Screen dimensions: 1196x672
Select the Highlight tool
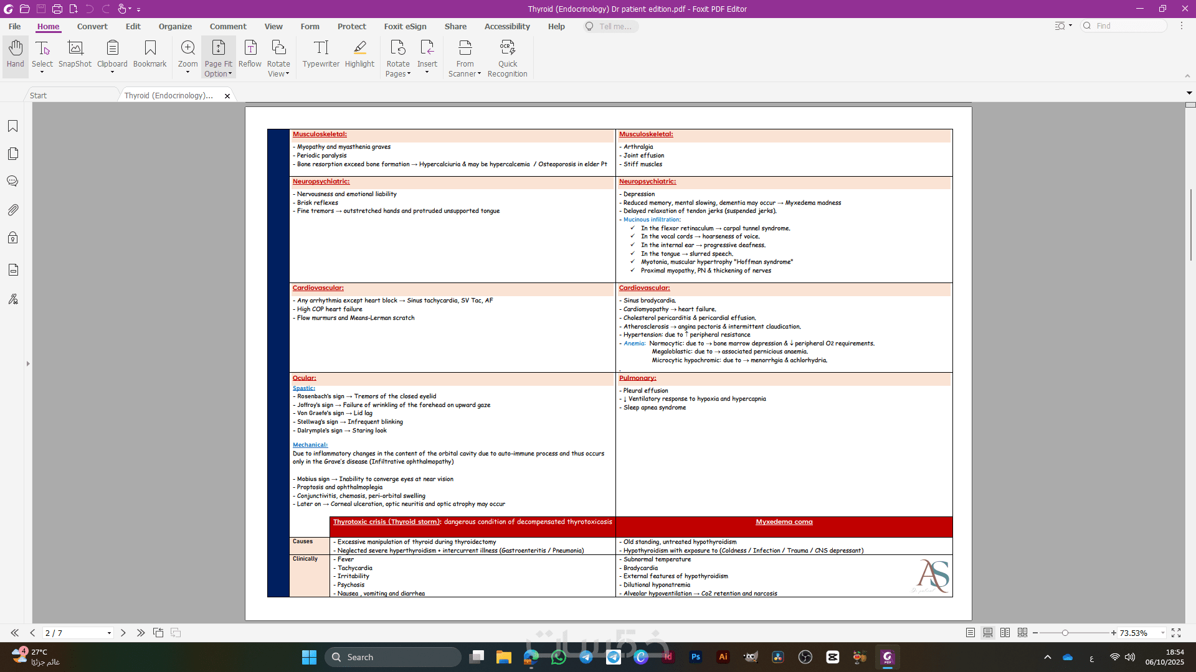(x=359, y=55)
